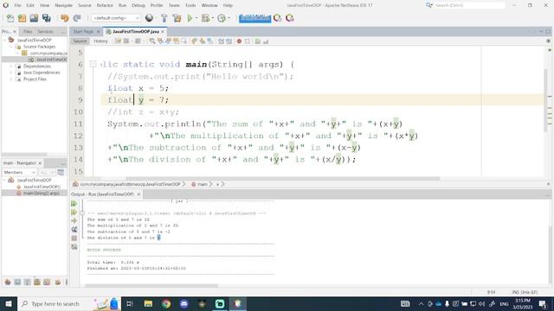Click the green Run Project button
The height and width of the screenshot is (311, 554).
tap(190, 18)
